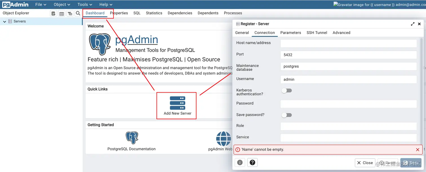Click the Add New Server icon

point(177,103)
